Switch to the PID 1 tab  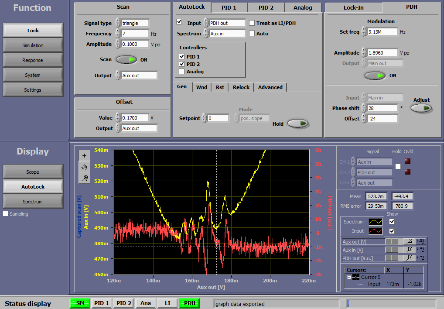tap(229, 8)
